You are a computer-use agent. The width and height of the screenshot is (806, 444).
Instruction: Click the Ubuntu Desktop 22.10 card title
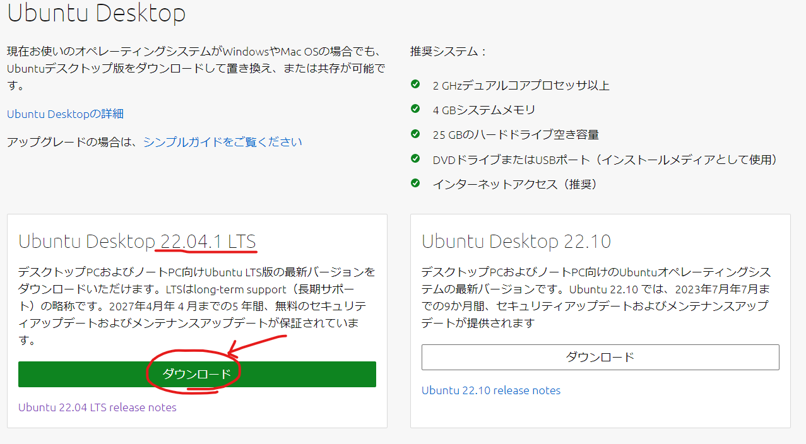pos(516,241)
